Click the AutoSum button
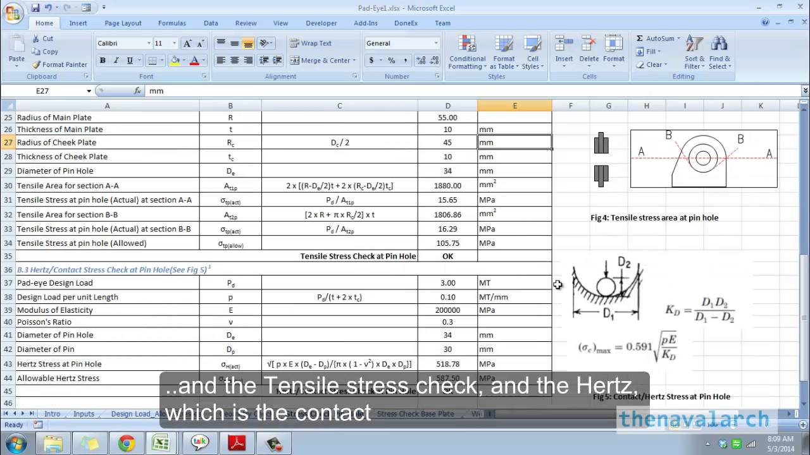Viewport: 810px width, 455px height. (655, 39)
